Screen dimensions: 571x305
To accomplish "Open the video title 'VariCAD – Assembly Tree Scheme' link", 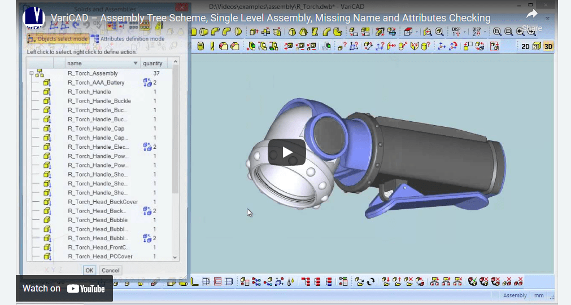I will pos(270,18).
